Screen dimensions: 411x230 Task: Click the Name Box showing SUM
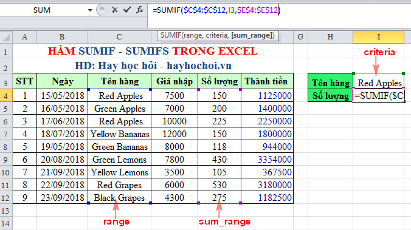coord(42,10)
